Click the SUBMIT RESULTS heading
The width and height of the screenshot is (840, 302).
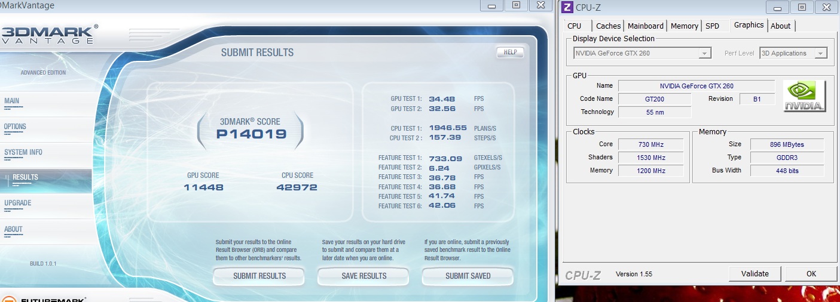257,53
